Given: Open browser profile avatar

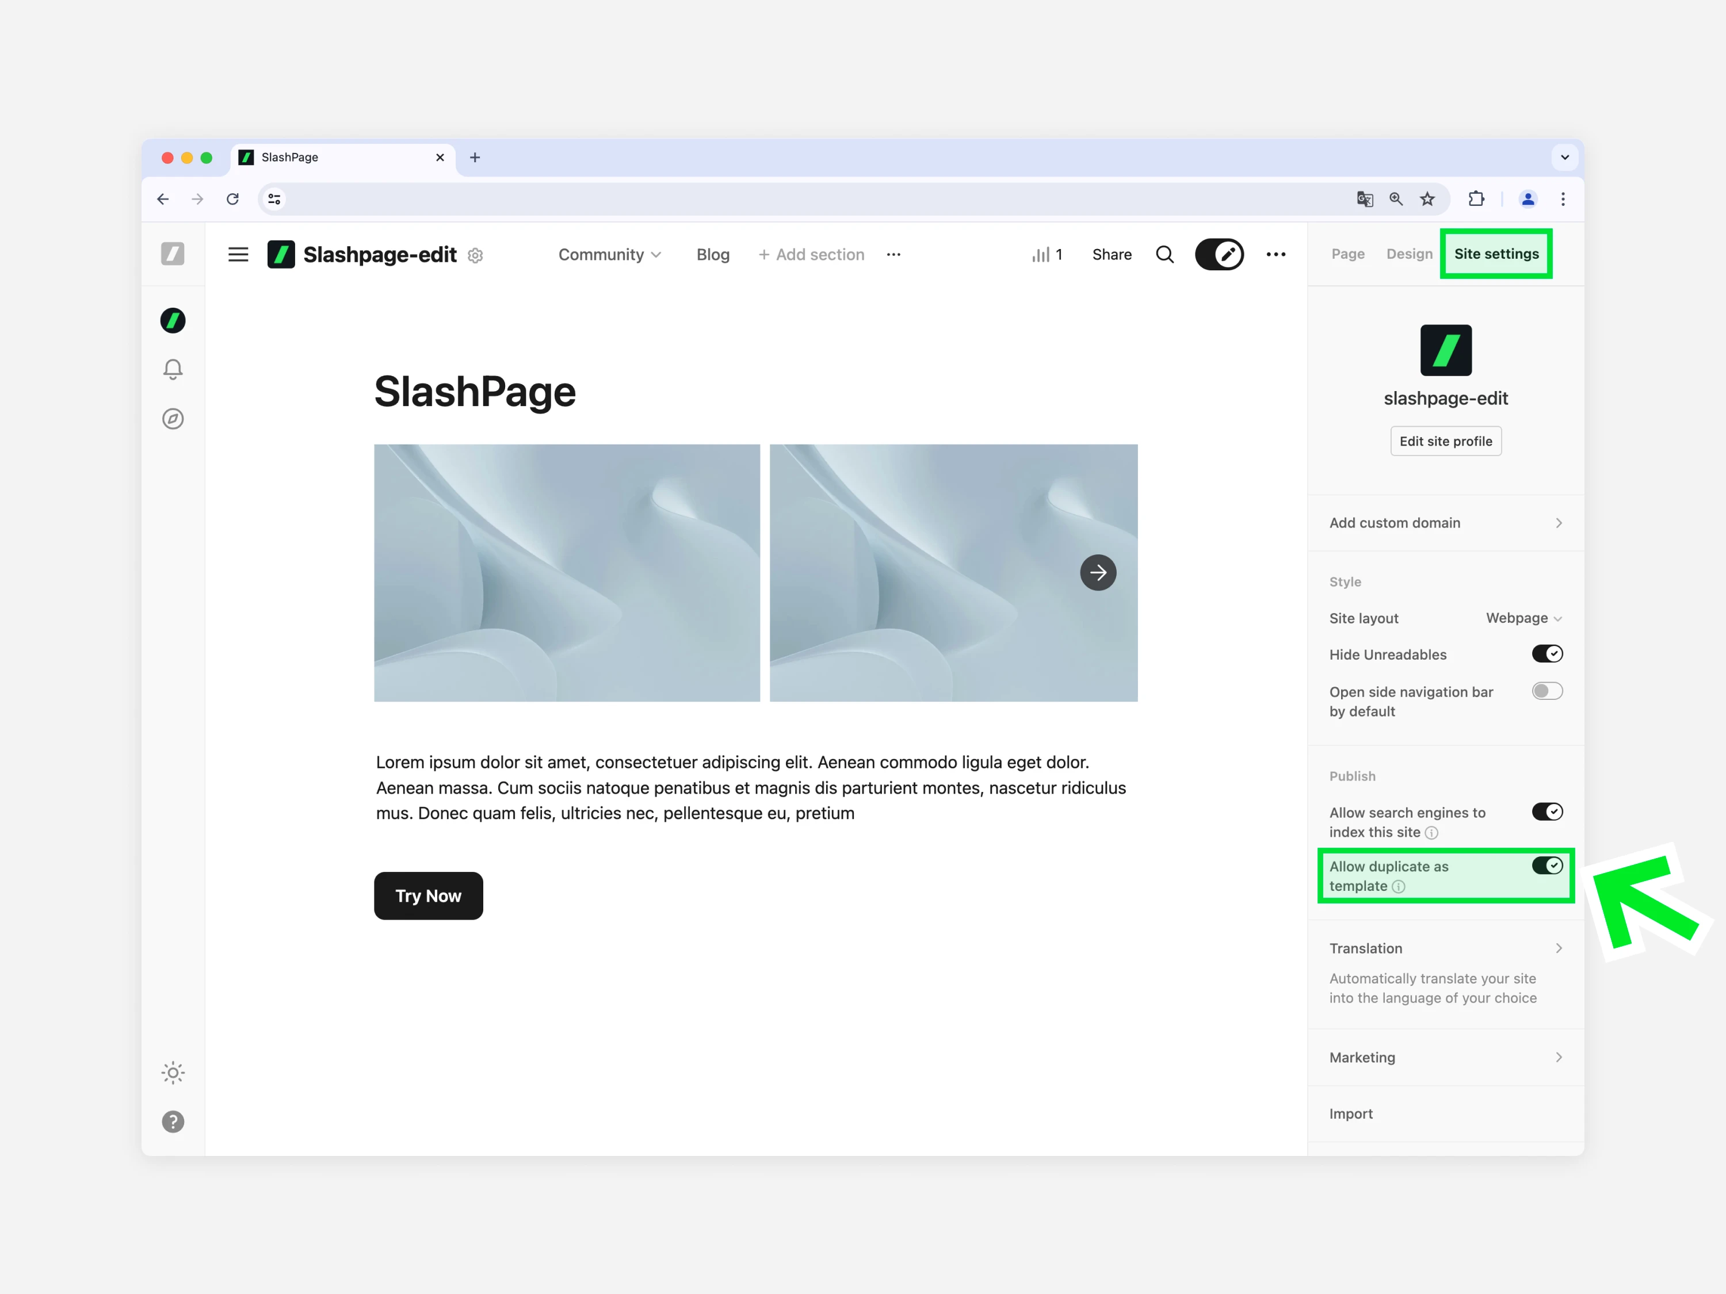Looking at the screenshot, I should click(1528, 199).
